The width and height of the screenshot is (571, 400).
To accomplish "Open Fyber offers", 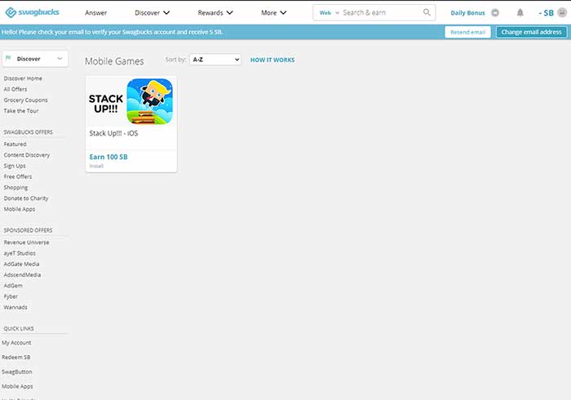I will click(x=11, y=296).
